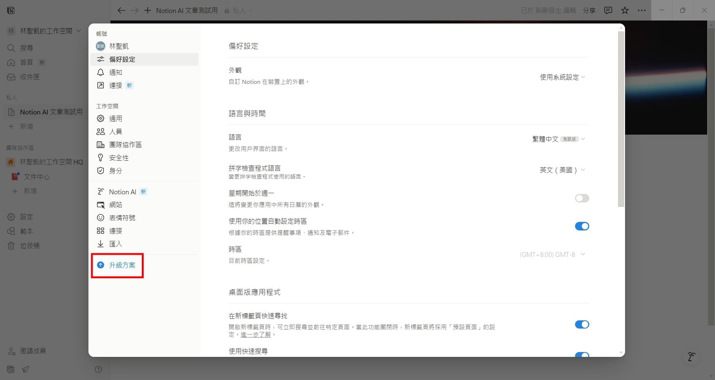The image size is (715, 380).
Task: Select 人員 in the workspace settings menu
Action: click(x=116, y=131)
